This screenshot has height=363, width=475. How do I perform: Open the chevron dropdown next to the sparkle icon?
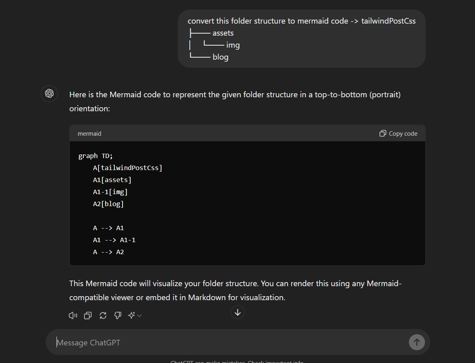139,316
